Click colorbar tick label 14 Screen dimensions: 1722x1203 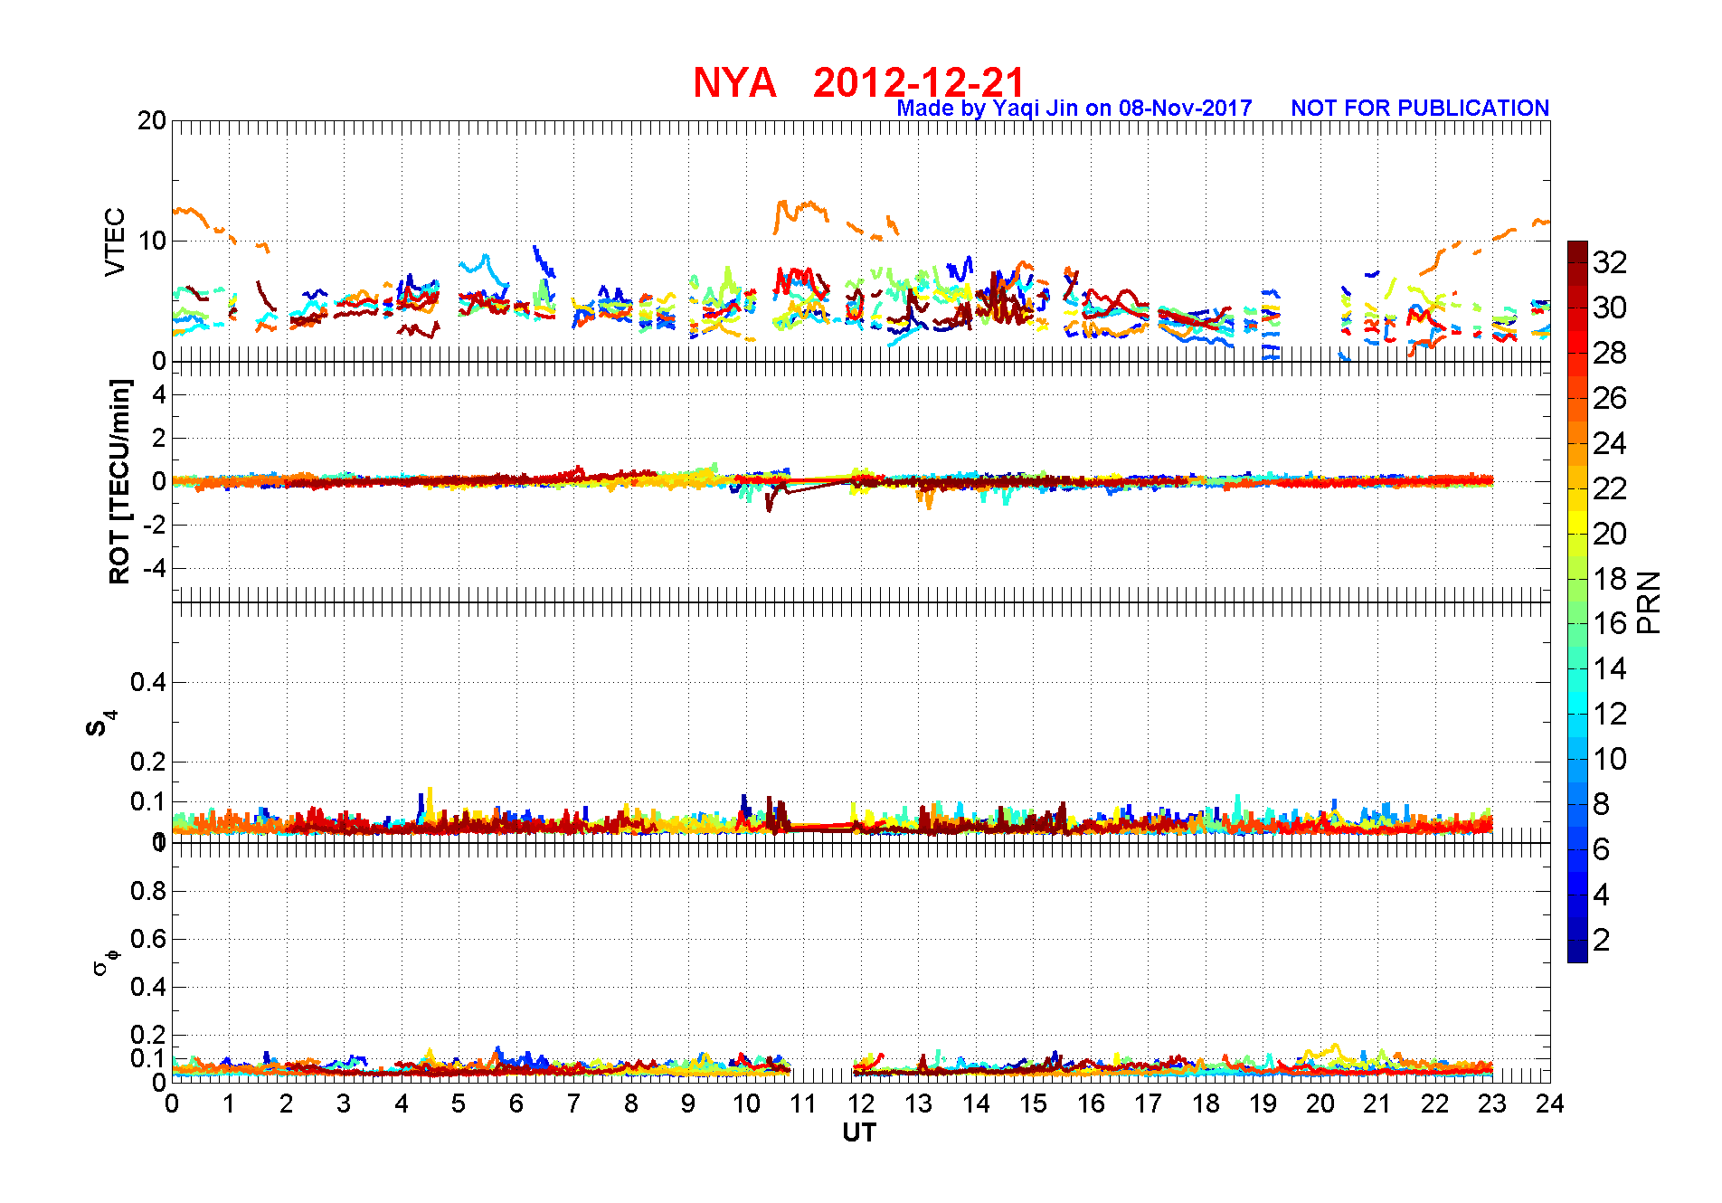[x=1610, y=668]
